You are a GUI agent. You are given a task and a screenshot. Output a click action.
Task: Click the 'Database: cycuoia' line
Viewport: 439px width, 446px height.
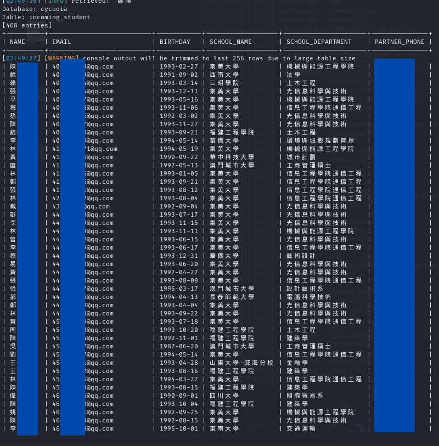coord(35,9)
